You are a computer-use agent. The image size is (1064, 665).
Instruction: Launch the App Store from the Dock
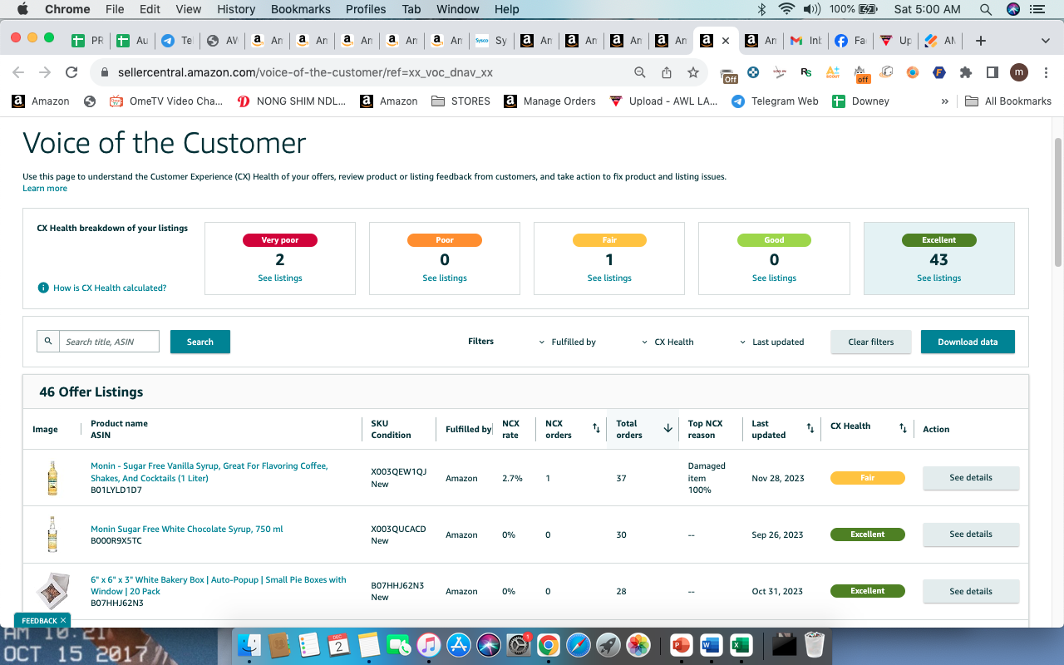tap(459, 644)
